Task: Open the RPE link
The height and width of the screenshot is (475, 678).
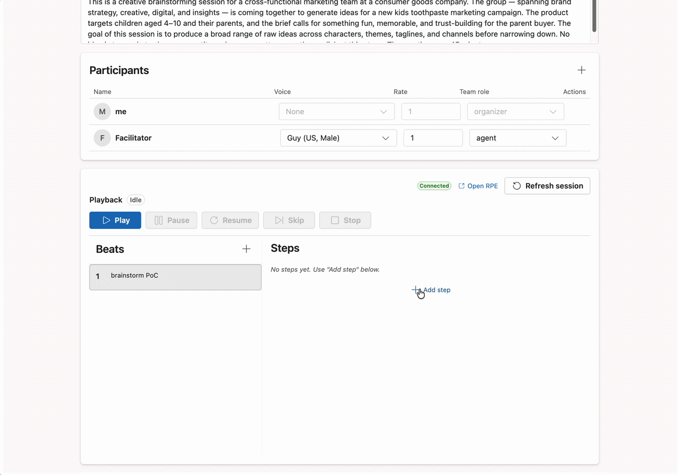Action: coord(478,186)
